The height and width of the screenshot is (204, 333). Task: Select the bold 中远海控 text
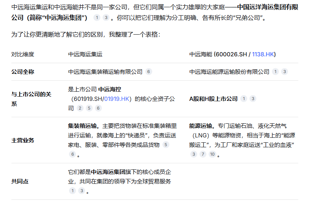coord(109,89)
